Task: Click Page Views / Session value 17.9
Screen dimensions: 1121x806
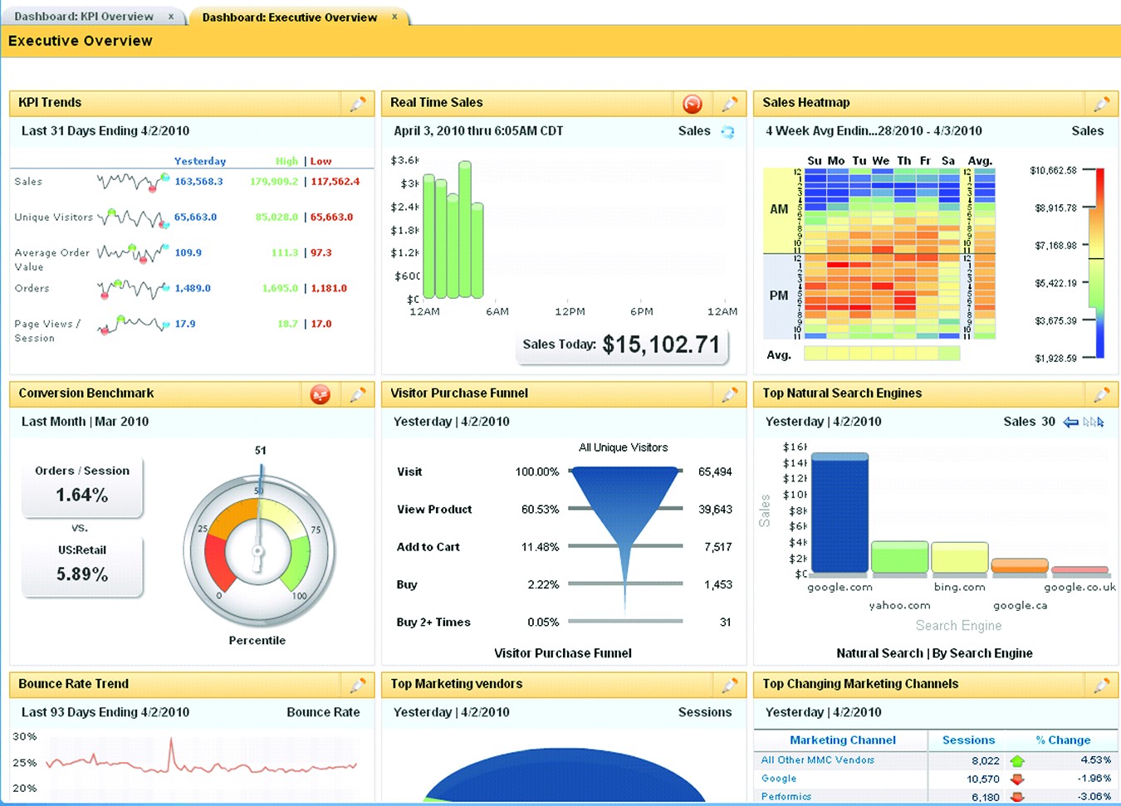Action: pyautogui.click(x=185, y=325)
